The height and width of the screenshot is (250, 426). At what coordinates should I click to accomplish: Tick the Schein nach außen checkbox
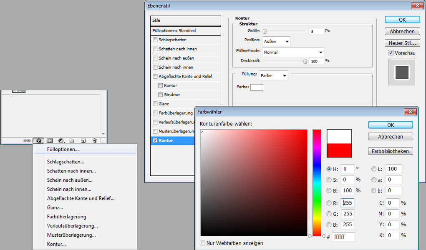point(155,58)
